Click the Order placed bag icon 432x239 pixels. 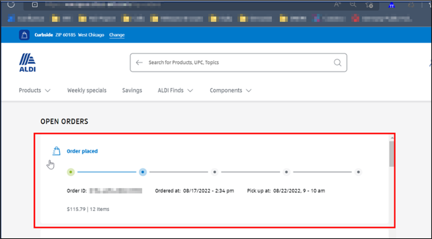(x=56, y=151)
